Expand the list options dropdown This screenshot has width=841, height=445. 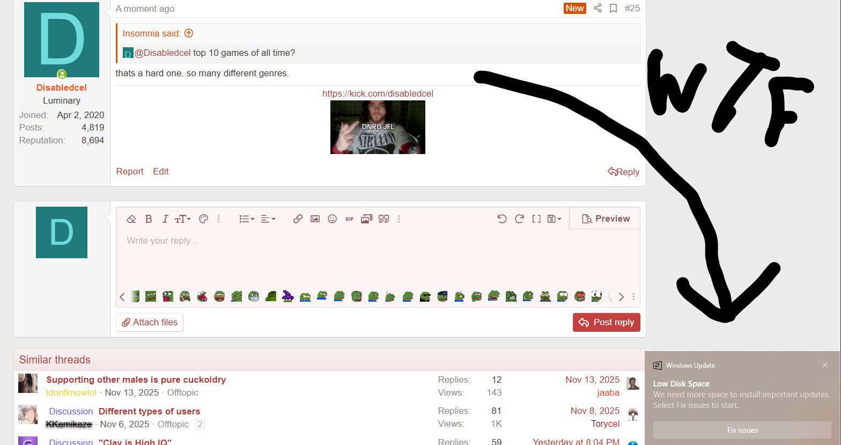[247, 219]
